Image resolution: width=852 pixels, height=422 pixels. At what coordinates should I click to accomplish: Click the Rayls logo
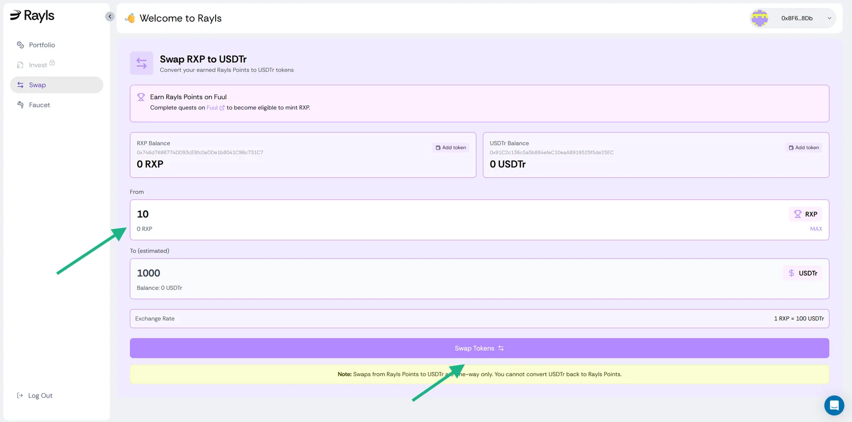(x=32, y=16)
